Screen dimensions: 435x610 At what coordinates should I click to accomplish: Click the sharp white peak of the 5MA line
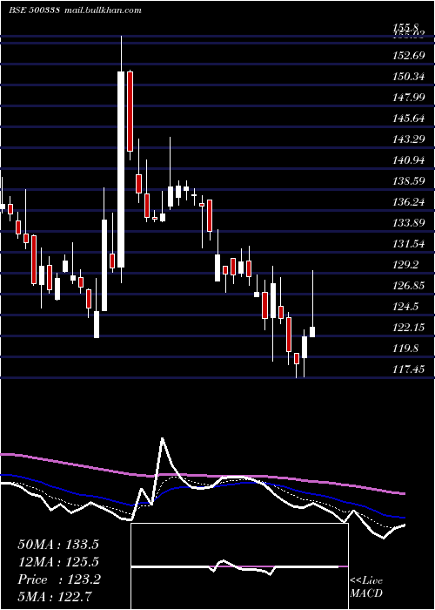[163, 439]
